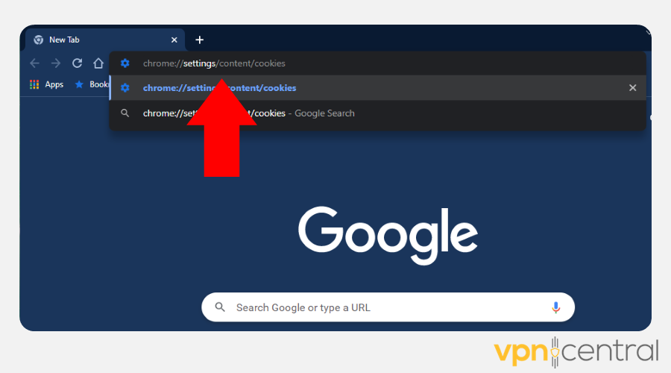Choose the Google Search suggestion row
This screenshot has width=671, height=373.
[378, 113]
